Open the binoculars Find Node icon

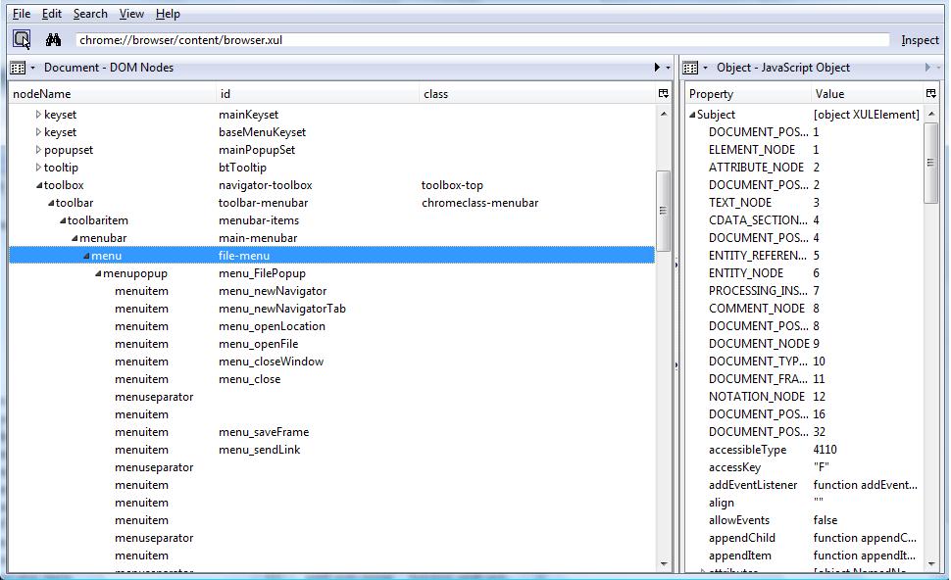click(53, 40)
